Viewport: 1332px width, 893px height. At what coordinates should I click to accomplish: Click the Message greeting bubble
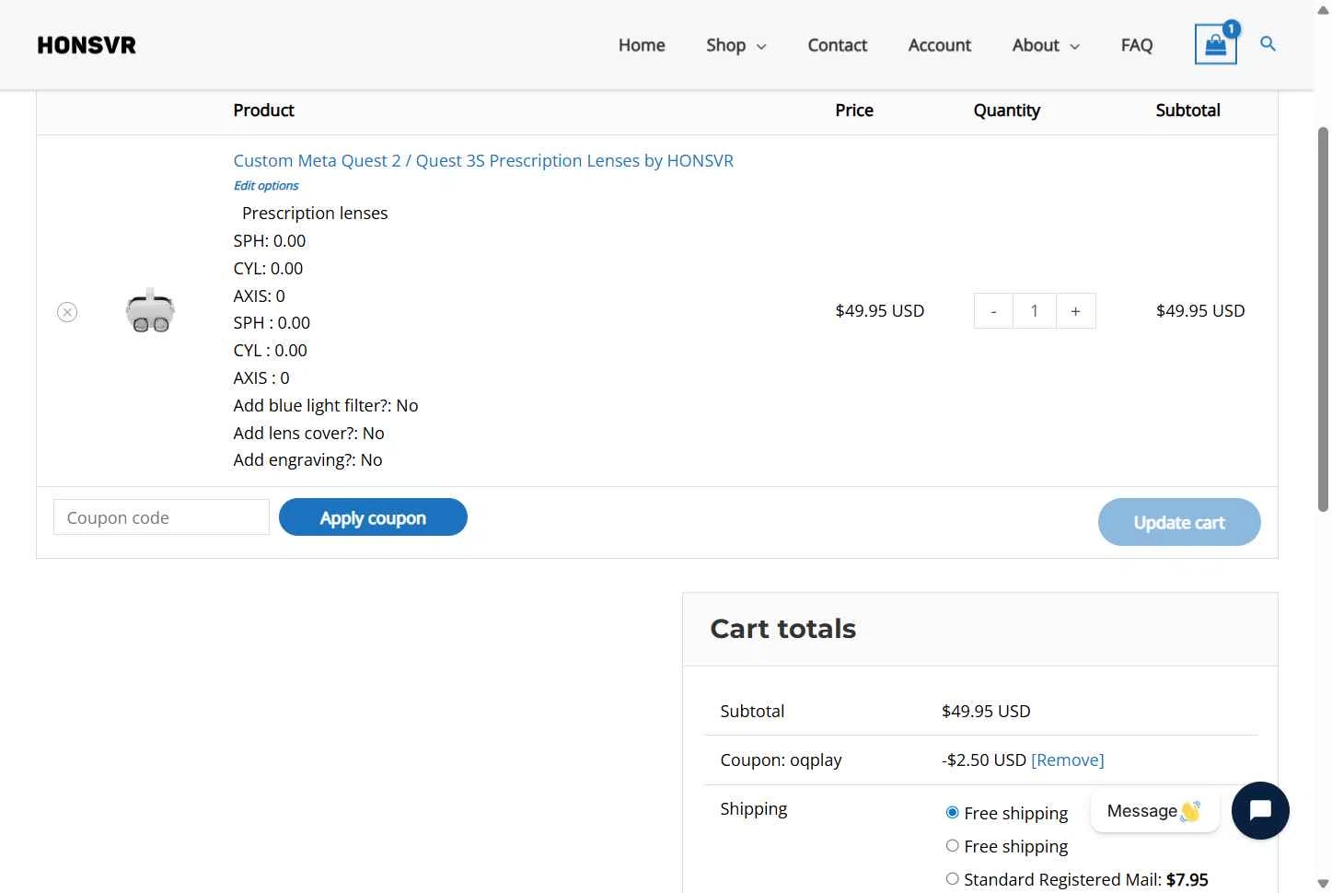[1154, 810]
